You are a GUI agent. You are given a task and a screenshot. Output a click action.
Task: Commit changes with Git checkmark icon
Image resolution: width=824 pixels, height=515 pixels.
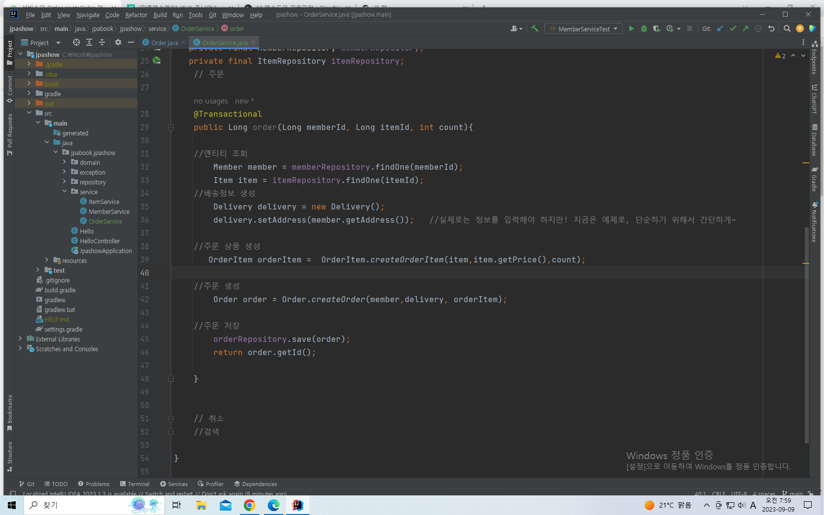733,29
